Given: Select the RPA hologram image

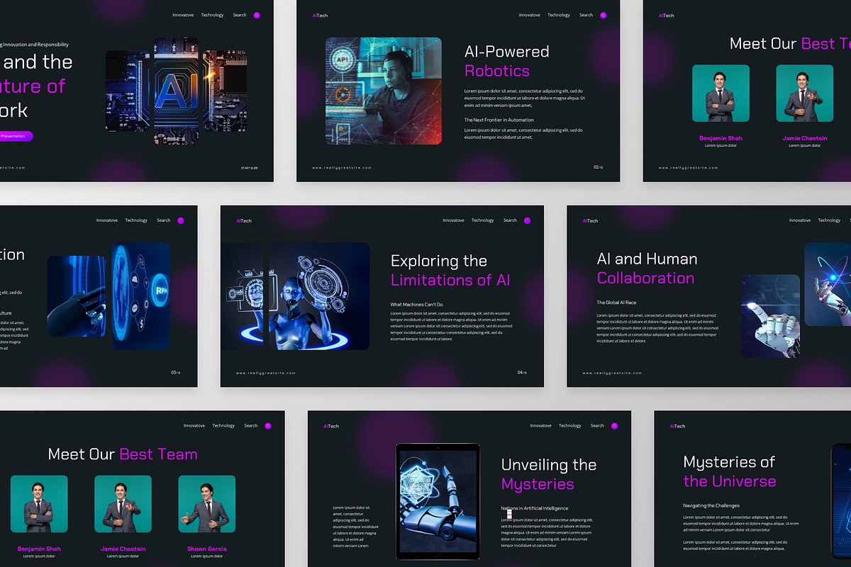Looking at the screenshot, I should tap(140, 296).
